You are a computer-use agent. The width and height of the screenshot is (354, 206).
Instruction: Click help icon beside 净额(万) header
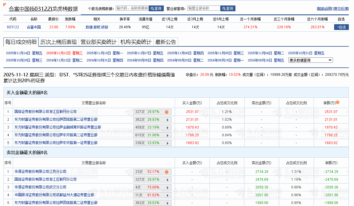[338, 102]
